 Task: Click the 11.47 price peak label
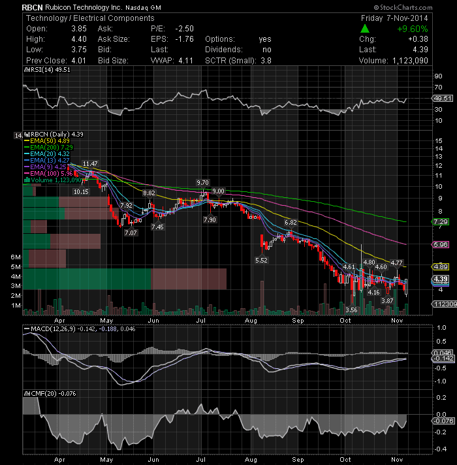click(x=90, y=164)
